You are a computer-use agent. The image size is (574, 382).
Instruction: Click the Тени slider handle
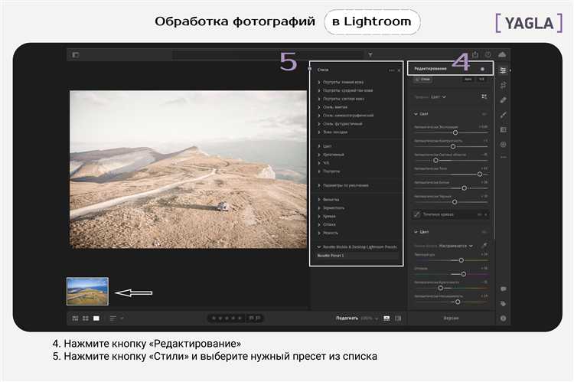[x=480, y=175]
